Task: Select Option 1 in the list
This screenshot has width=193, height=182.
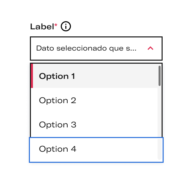Action: [94, 76]
